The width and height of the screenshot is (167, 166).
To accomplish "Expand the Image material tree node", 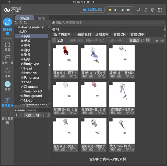I will pyautogui.click(x=19, y=27).
